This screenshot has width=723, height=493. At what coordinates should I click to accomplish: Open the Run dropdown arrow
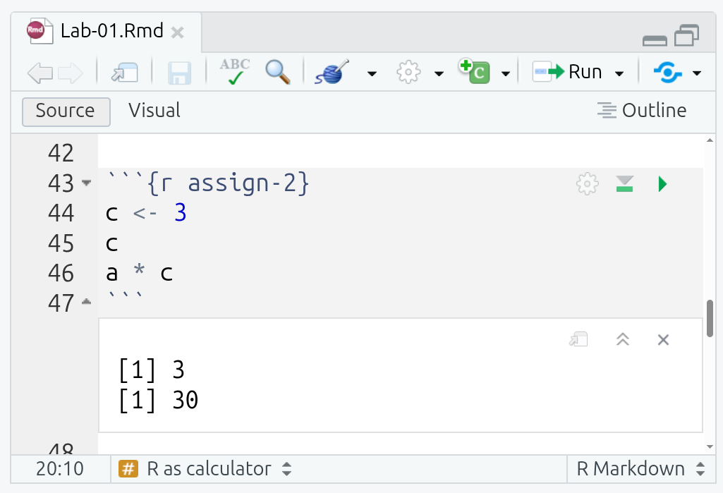coord(619,73)
